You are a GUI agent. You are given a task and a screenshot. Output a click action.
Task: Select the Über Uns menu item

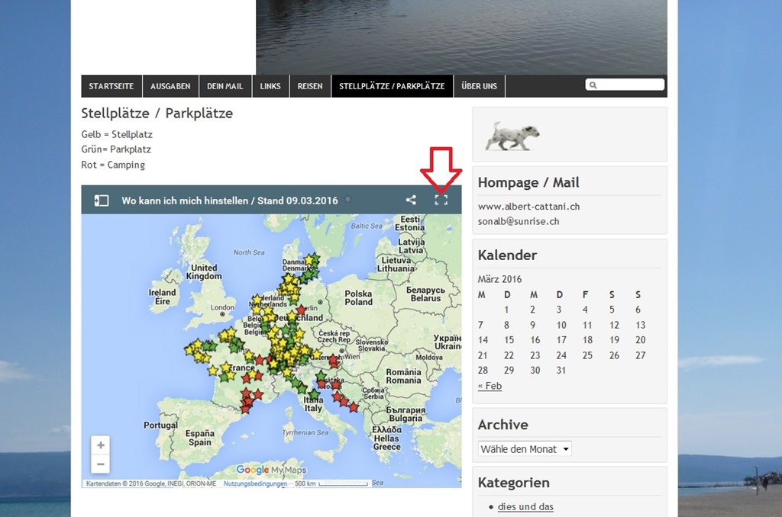(479, 86)
